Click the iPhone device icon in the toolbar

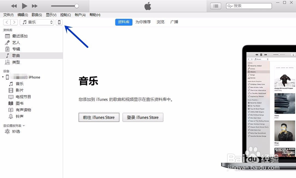click(59, 22)
